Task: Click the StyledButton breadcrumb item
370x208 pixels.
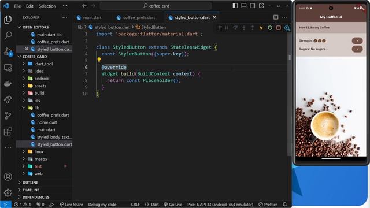Action: click(151, 27)
